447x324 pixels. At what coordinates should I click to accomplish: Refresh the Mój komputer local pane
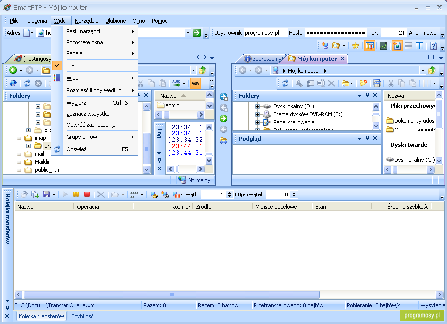[x=285, y=83]
